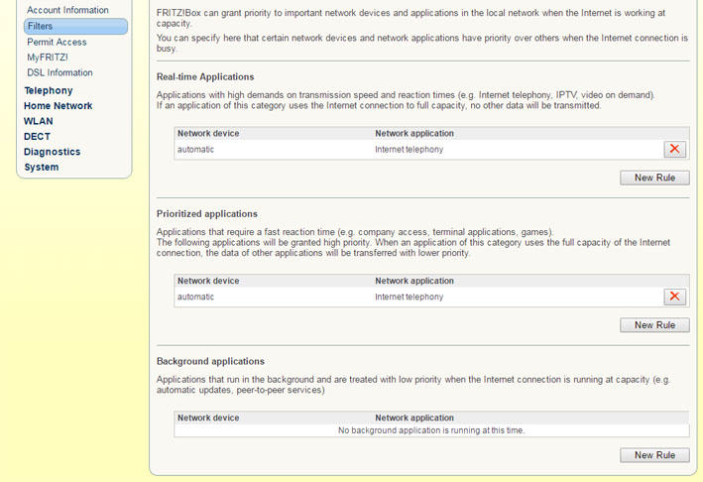The width and height of the screenshot is (703, 482).
Task: Open the Home Network menu
Action: pos(59,106)
